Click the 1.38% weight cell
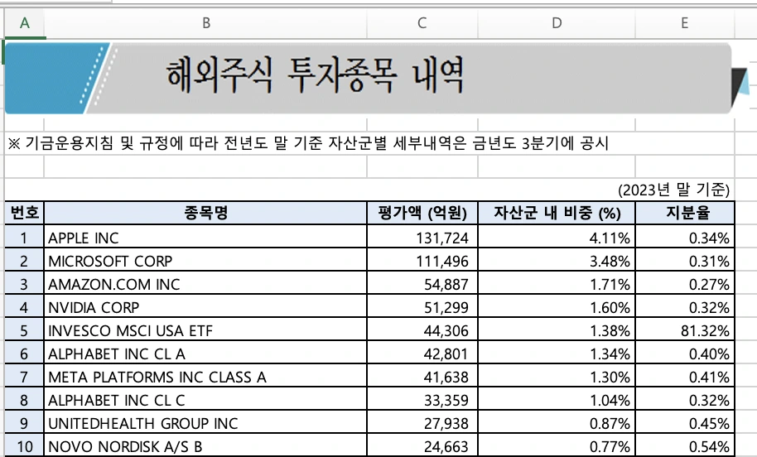 tap(557, 330)
